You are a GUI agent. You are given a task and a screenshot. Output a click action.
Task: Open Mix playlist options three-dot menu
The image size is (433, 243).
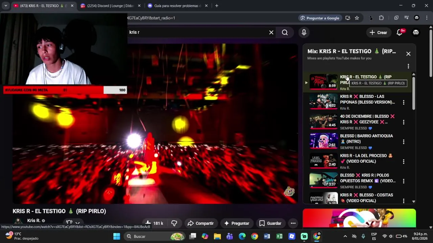[408, 66]
